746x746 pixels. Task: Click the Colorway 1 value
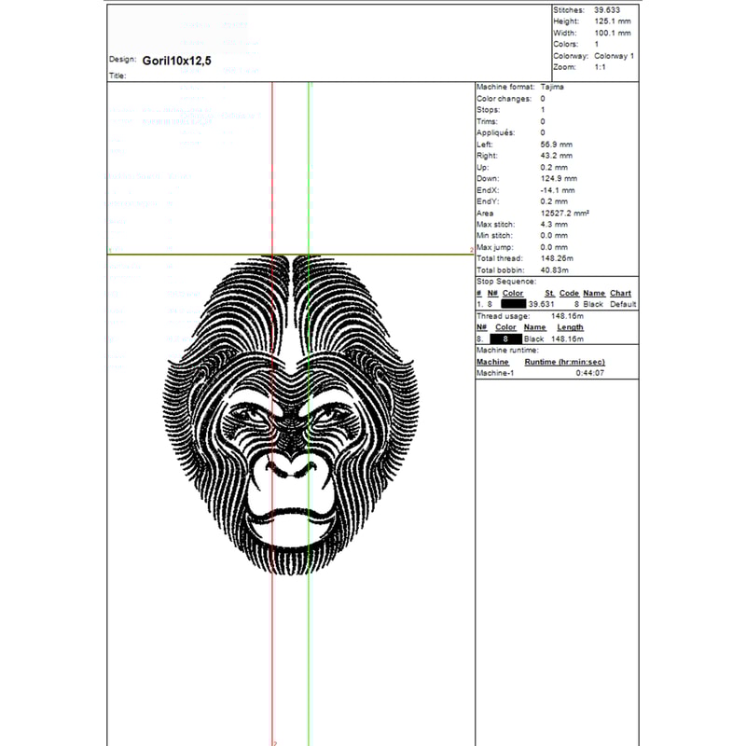[x=613, y=56]
